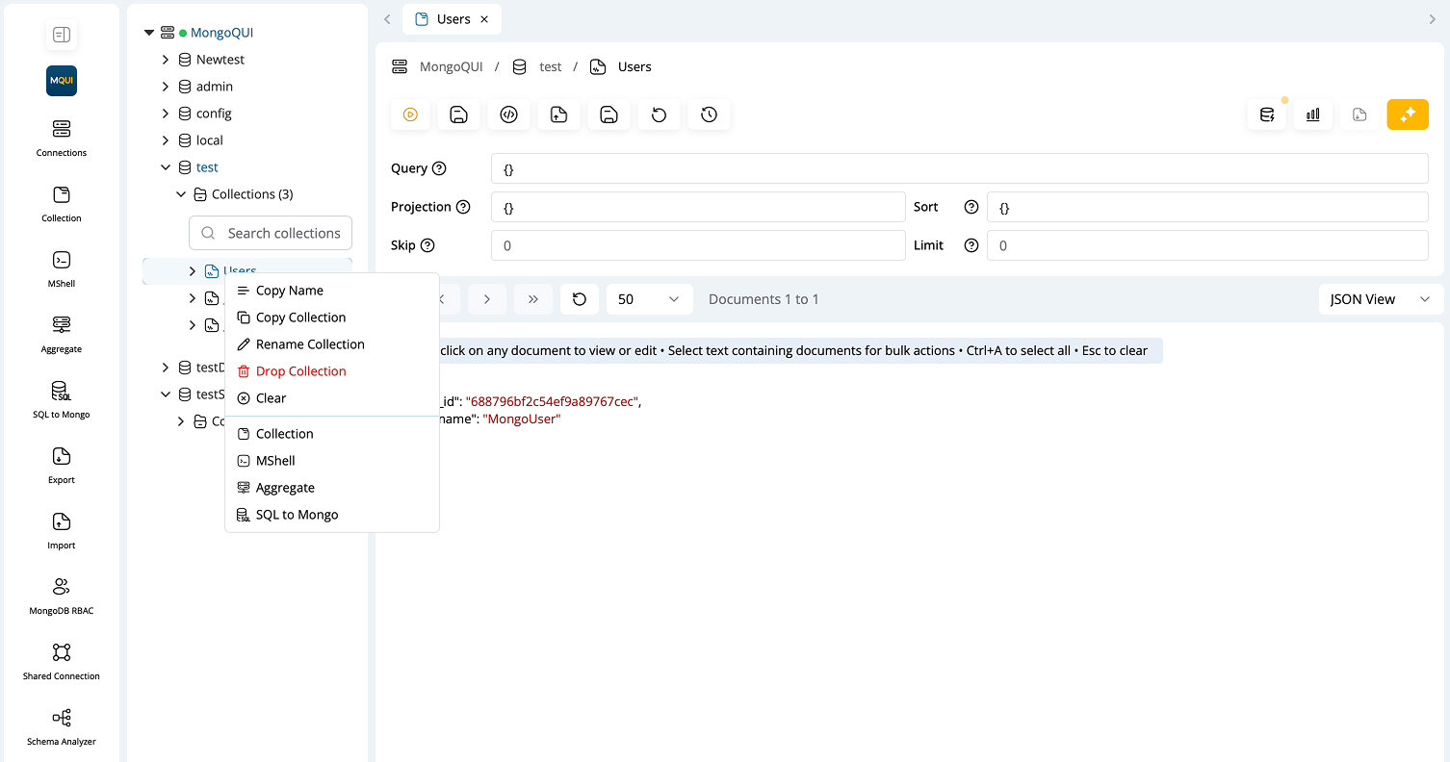
Task: Open the JSON View dropdown
Action: 1380,299
